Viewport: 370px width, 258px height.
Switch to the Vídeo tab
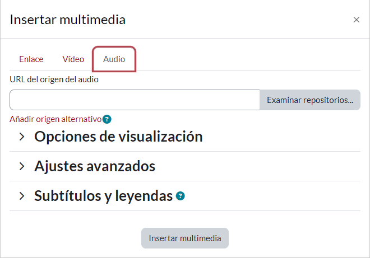pyautogui.click(x=73, y=59)
